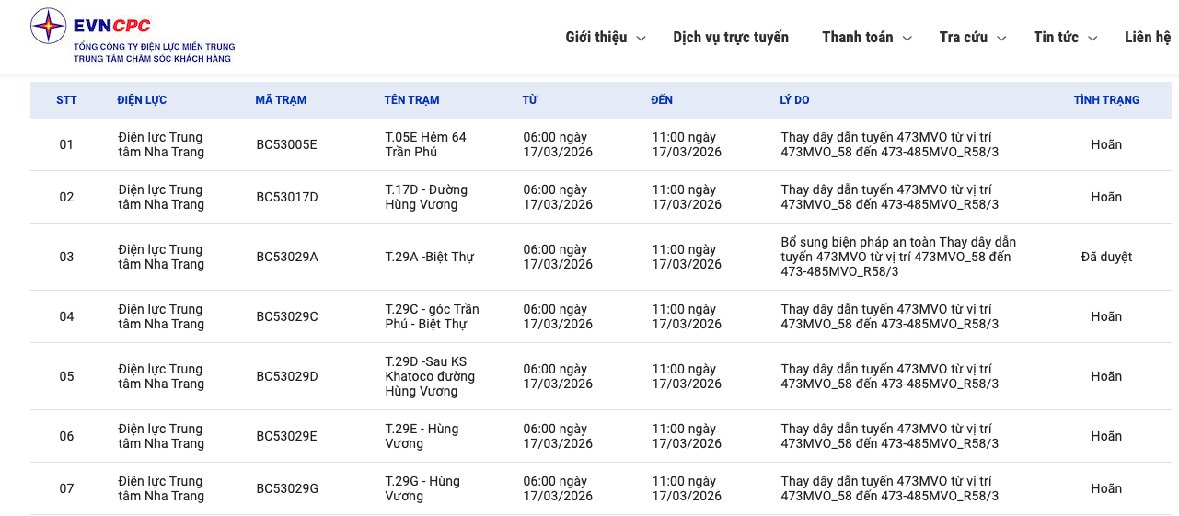The height and width of the screenshot is (516, 1179).
Task: Open Dịch vụ trực tuyến menu
Action: point(731,38)
